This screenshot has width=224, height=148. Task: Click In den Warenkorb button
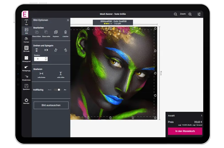coord(185,131)
